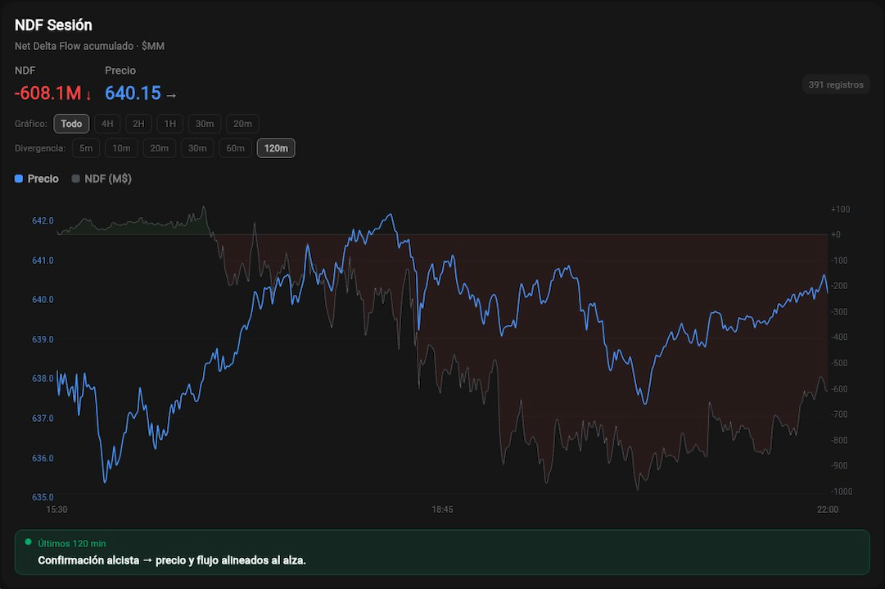This screenshot has width=885, height=589.
Task: Click the 391 registros badge
Action: point(835,84)
